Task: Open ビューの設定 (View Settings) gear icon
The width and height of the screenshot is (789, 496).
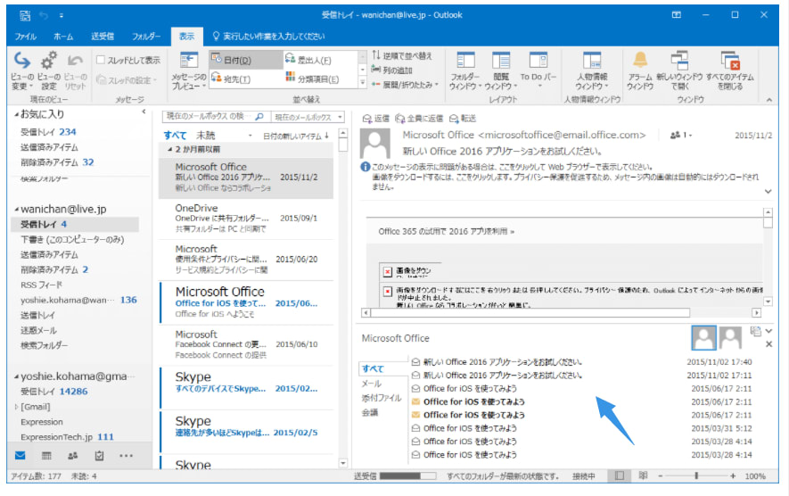Action: coord(49,61)
